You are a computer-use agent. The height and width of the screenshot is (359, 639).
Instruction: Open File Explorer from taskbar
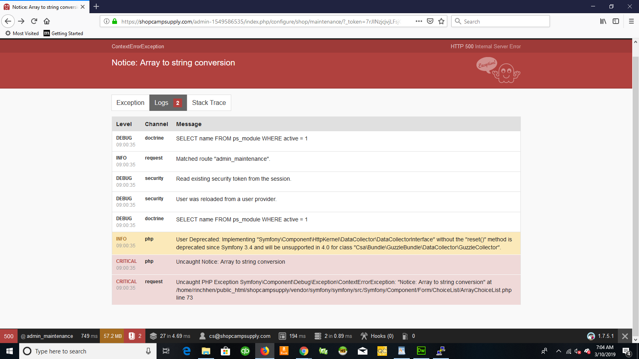[206, 351]
